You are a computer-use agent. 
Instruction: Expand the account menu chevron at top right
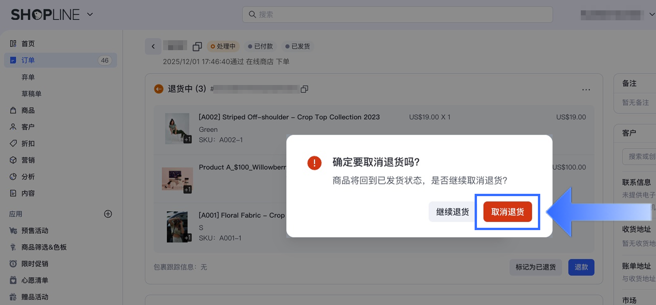pyautogui.click(x=652, y=14)
